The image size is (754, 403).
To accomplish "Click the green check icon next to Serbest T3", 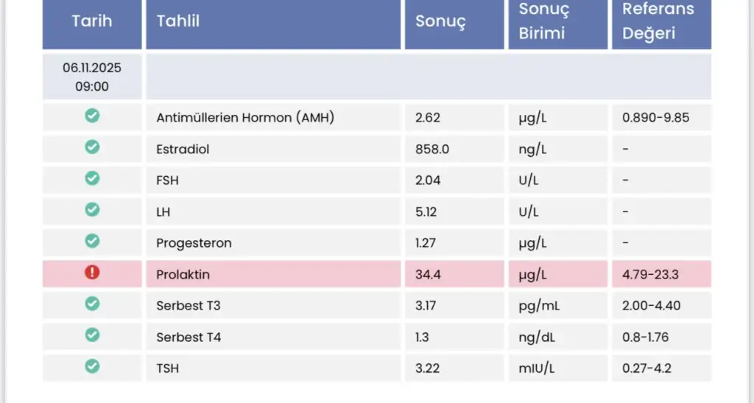I will click(92, 304).
